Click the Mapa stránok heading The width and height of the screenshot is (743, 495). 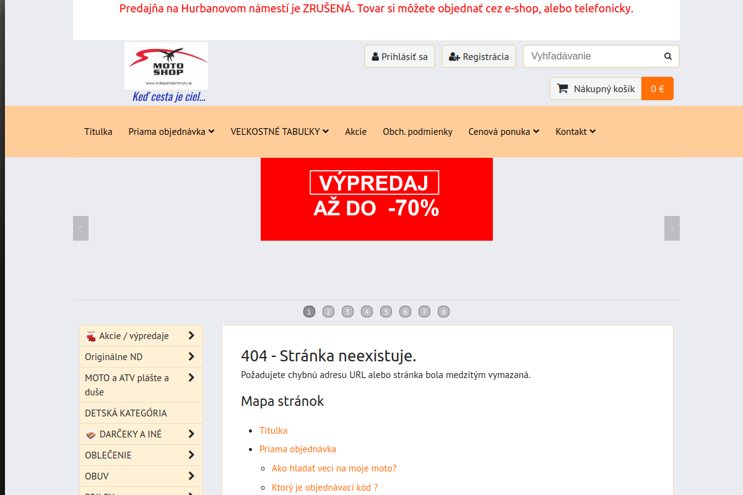coord(282,401)
